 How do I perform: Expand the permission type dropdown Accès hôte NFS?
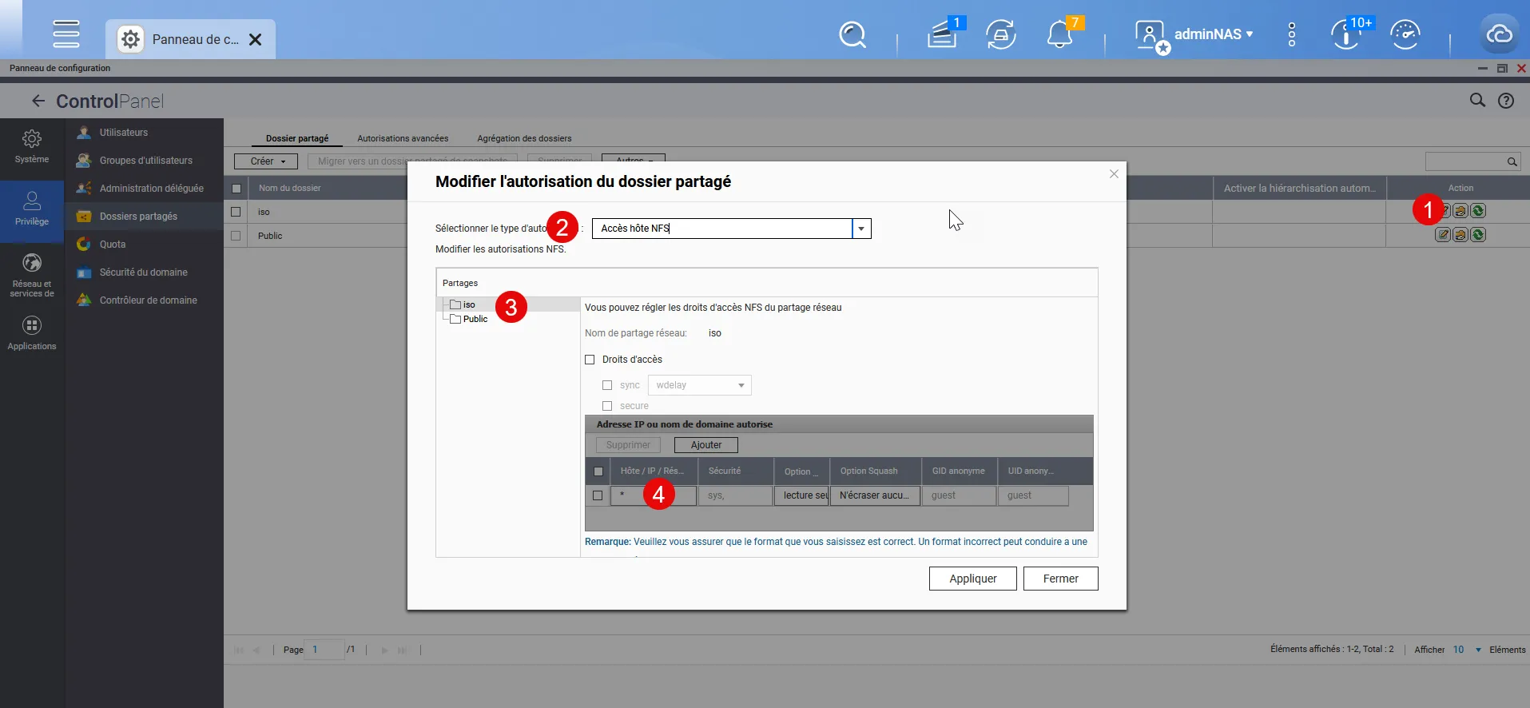tap(861, 229)
